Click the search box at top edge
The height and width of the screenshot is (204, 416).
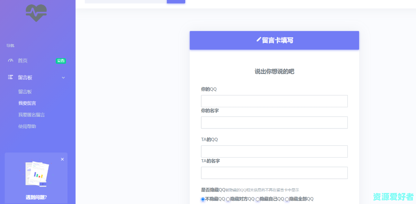click(126, 2)
